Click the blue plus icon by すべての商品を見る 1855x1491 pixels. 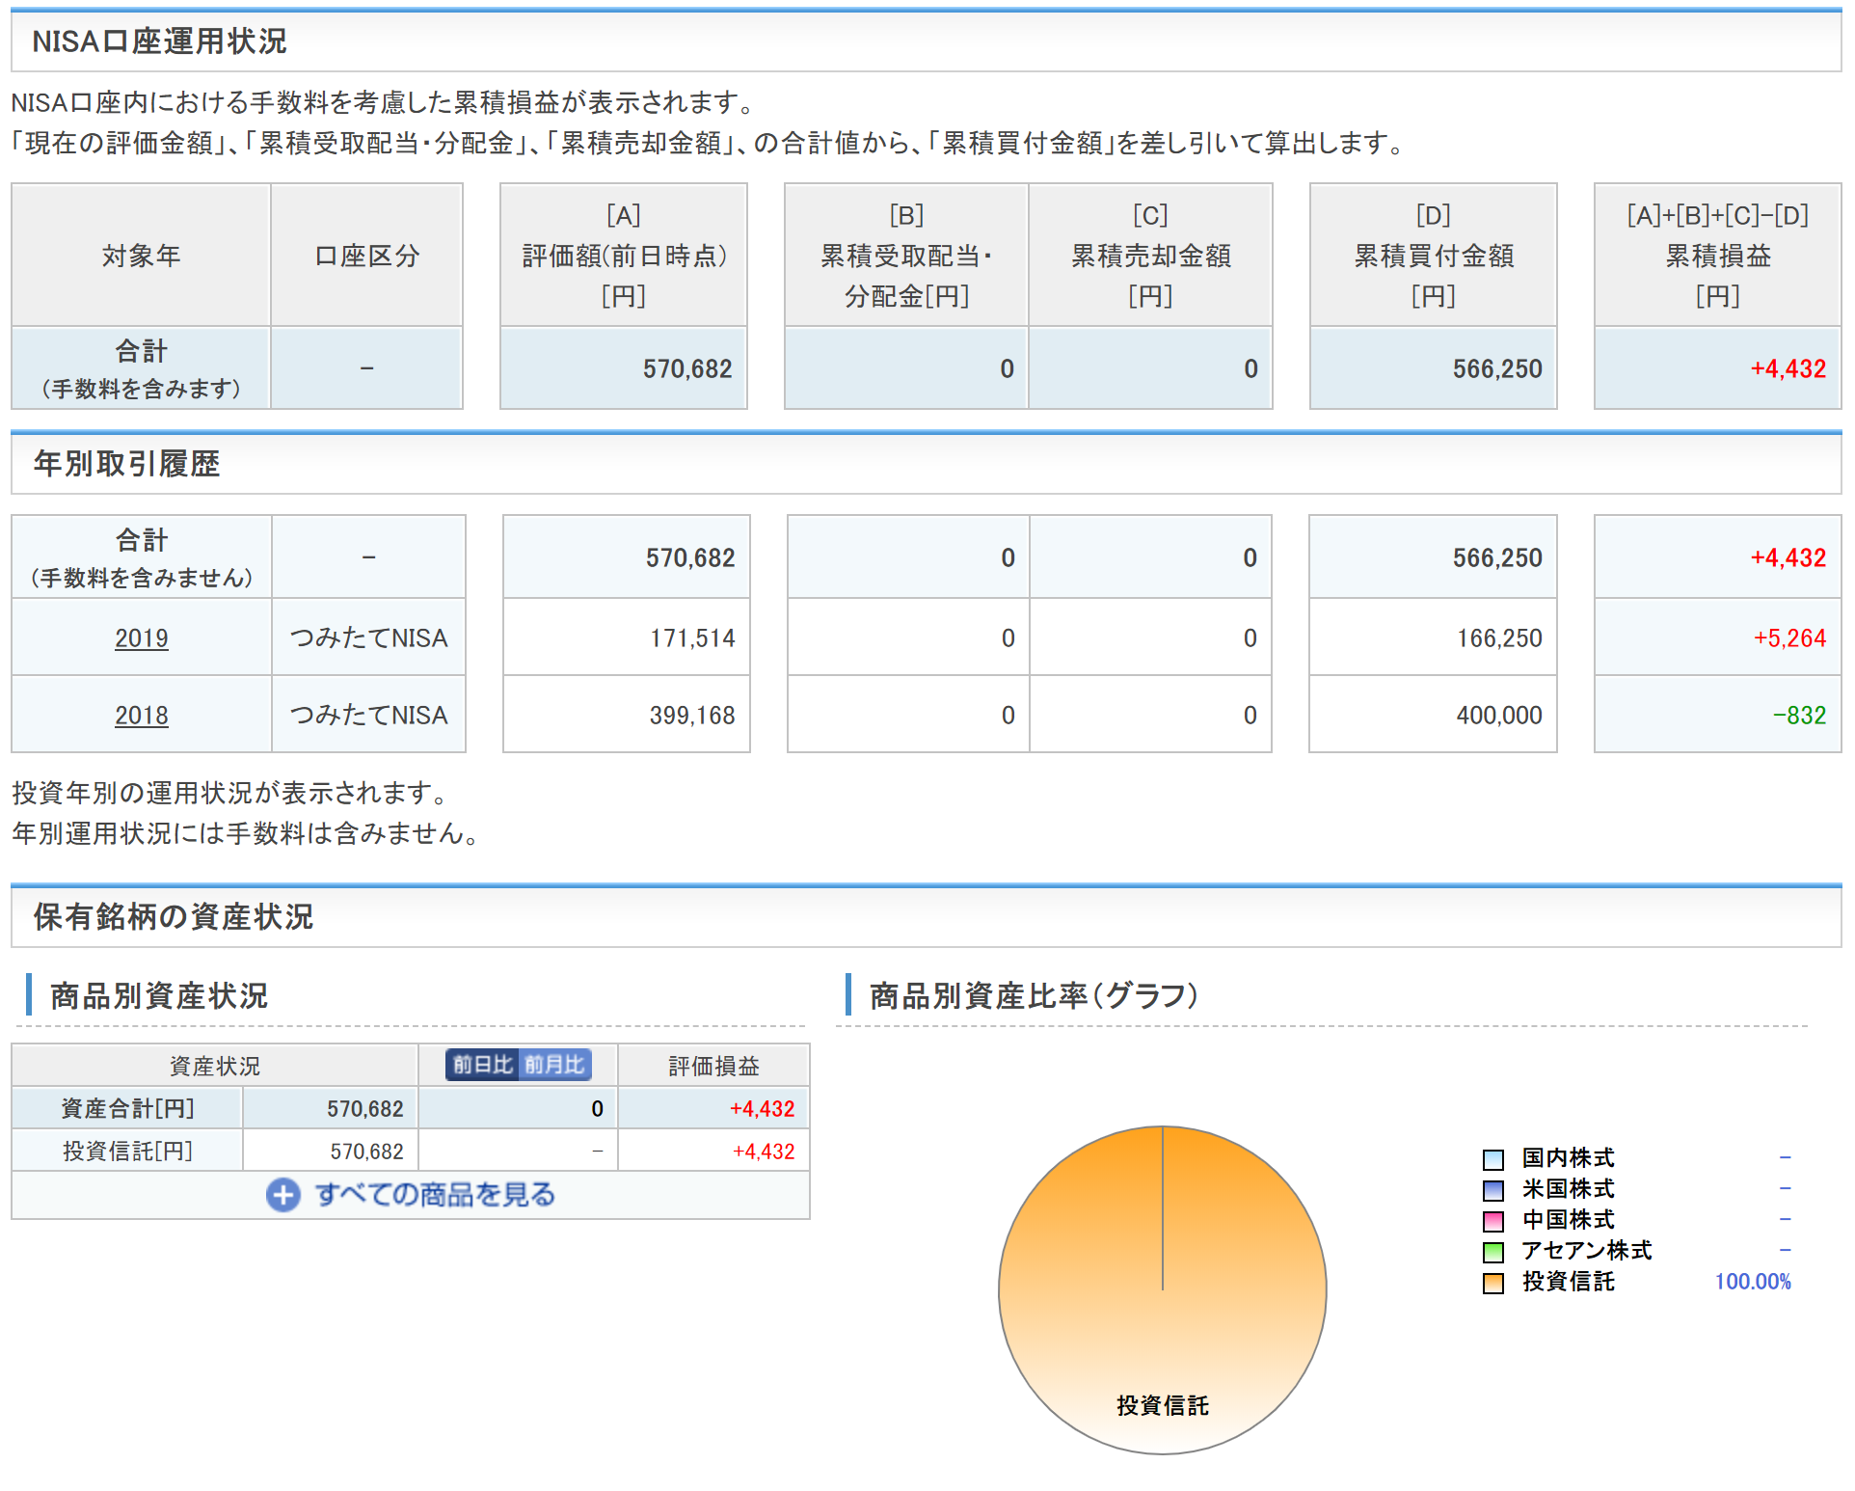click(282, 1195)
